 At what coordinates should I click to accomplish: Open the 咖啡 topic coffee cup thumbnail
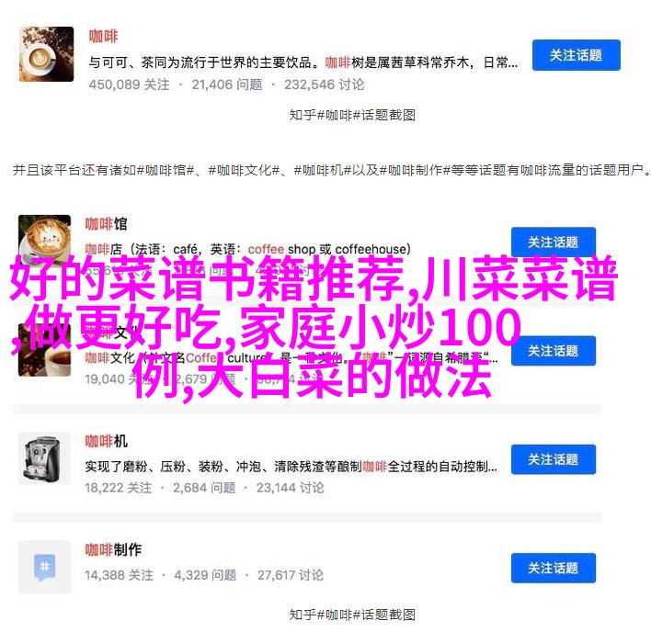[x=47, y=54]
